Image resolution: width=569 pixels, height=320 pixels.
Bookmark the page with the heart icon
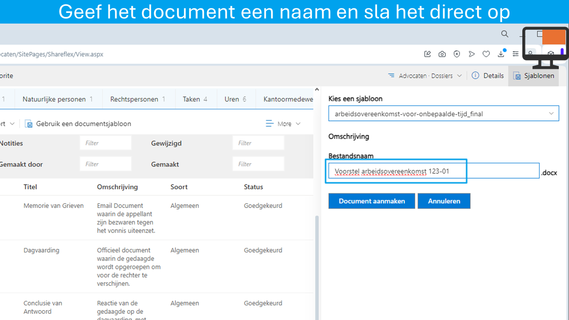point(486,54)
